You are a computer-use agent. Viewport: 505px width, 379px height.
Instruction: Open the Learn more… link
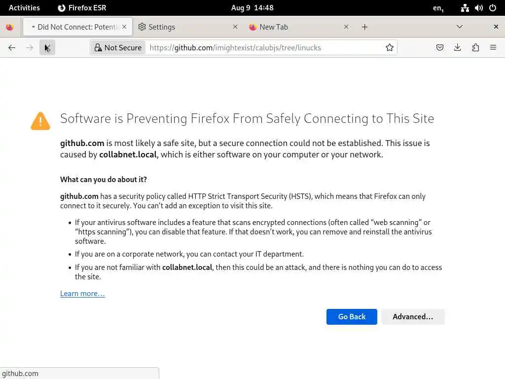[82, 294]
